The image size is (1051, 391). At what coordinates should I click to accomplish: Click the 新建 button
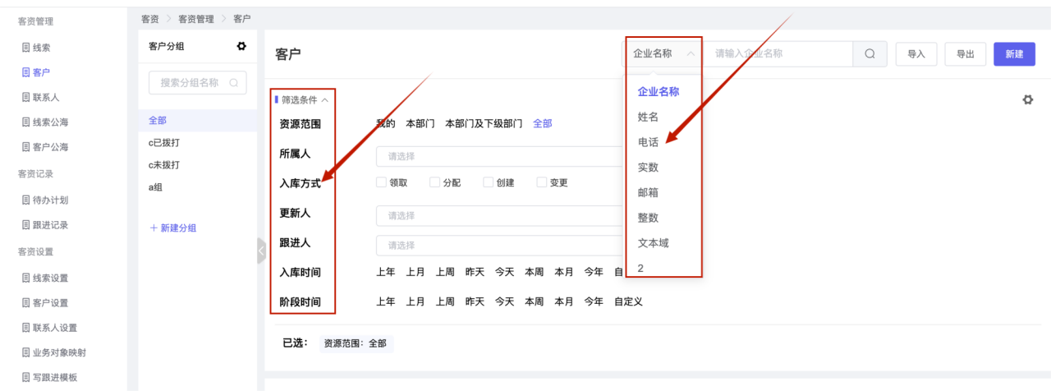click(x=1014, y=54)
